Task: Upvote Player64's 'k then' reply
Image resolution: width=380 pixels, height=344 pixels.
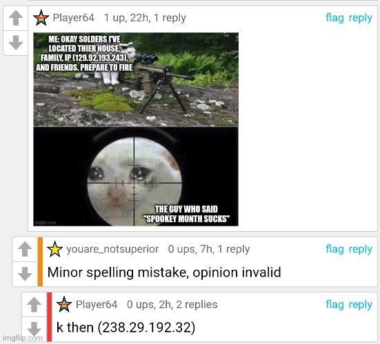Action: pos(34,304)
